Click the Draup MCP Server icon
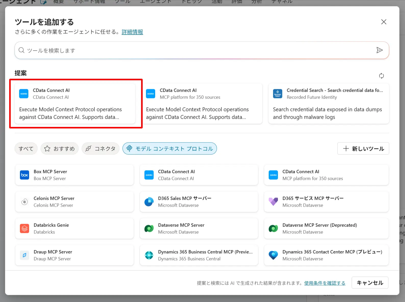This screenshot has width=405, height=302. pyautogui.click(x=24, y=255)
